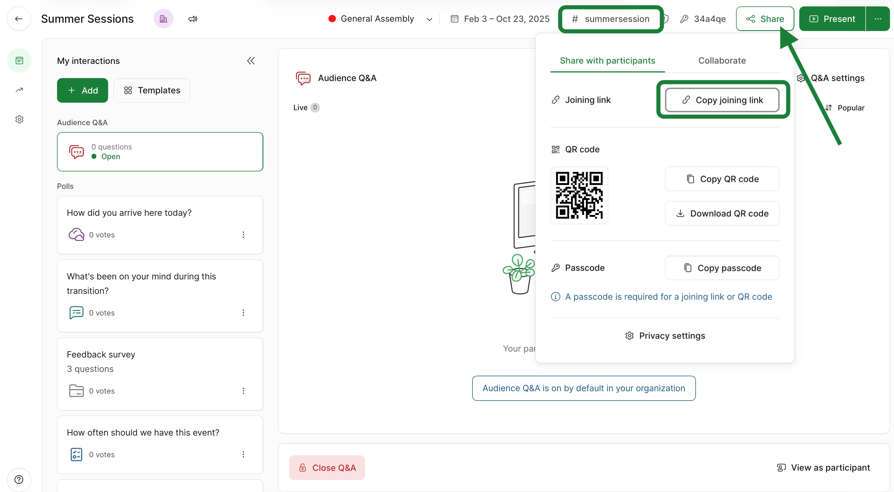Image resolution: width=894 pixels, height=492 pixels.
Task: Click Download QR code button
Action: click(x=722, y=214)
